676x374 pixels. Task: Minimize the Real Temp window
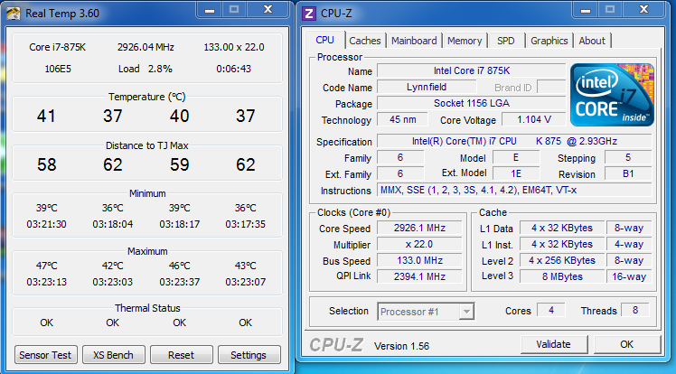point(210,10)
